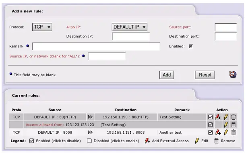Focus the Destination IP field
Image resolution: width=246 pixels, height=153 pixels.
[x=131, y=37]
